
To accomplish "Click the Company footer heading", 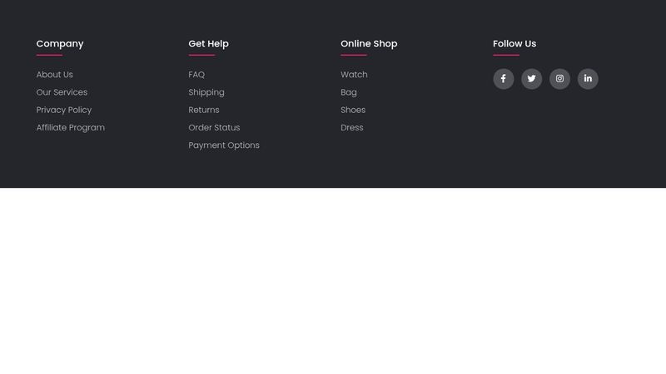I will (60, 44).
